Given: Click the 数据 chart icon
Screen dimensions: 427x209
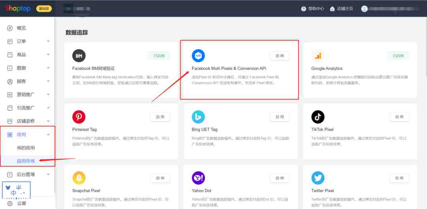Looking at the screenshot, I should coord(10,68).
